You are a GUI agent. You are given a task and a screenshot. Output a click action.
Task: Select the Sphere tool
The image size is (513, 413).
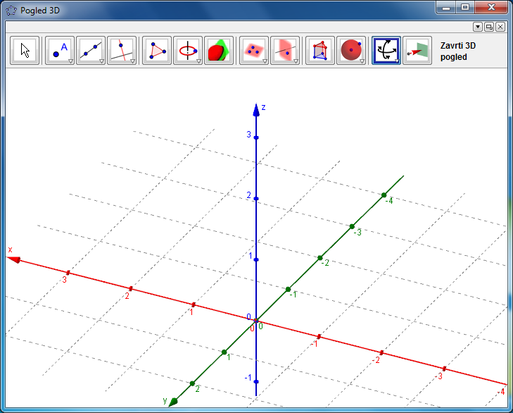click(x=351, y=51)
